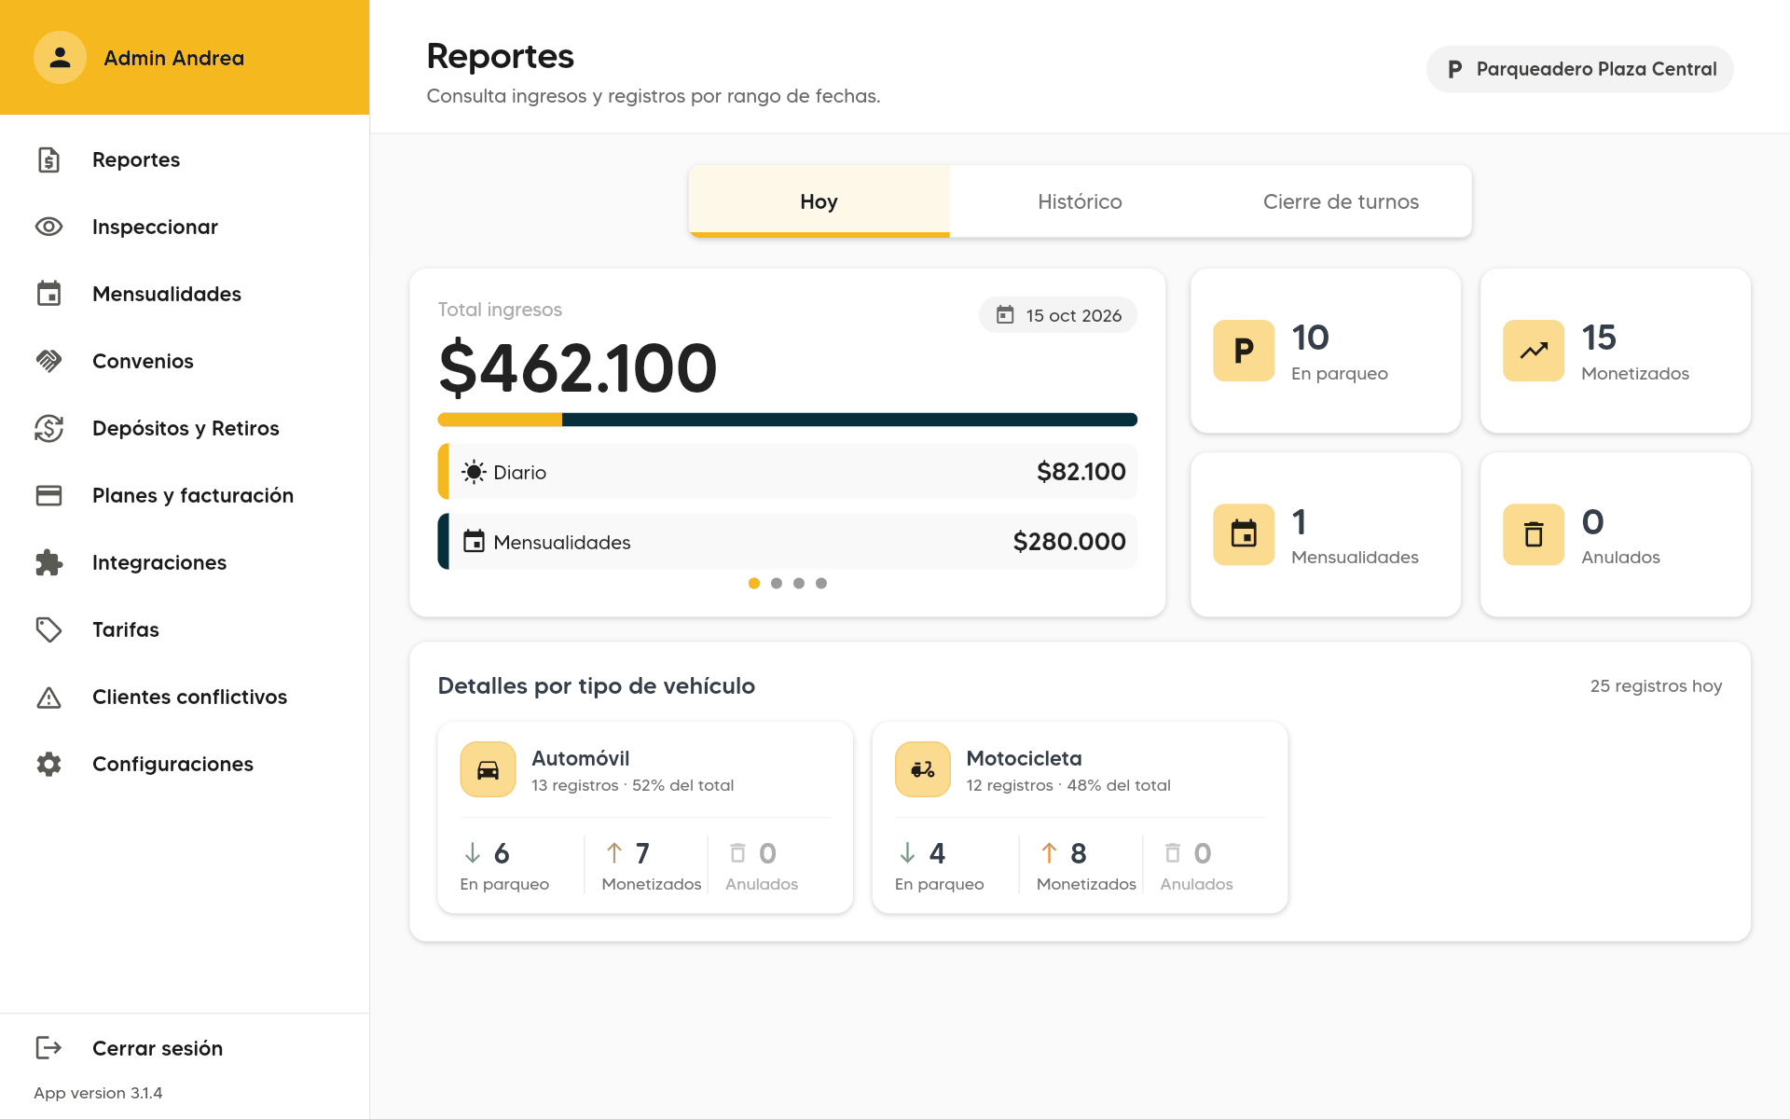Click the Motocicleta scooter icon
The height and width of the screenshot is (1119, 1790).
click(923, 769)
